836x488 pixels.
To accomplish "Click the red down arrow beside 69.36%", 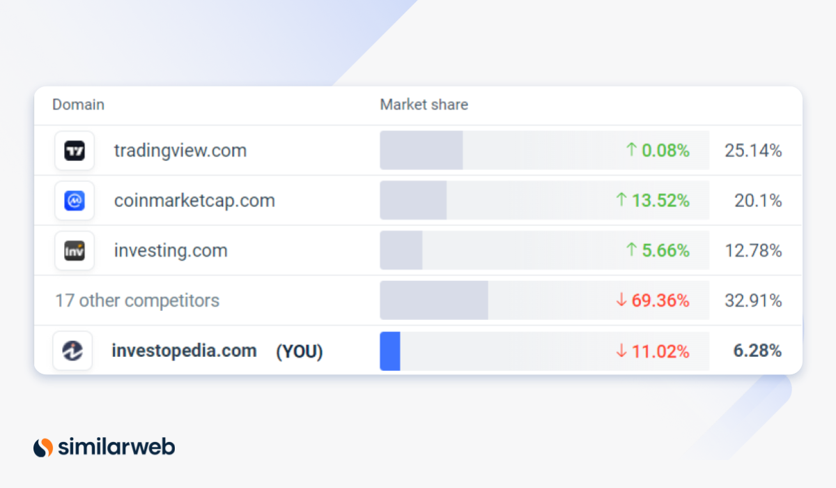I will pyautogui.click(x=621, y=300).
